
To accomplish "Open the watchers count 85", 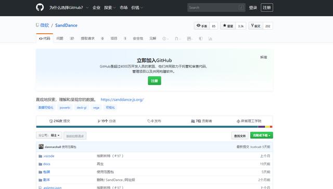I will 214,26.
